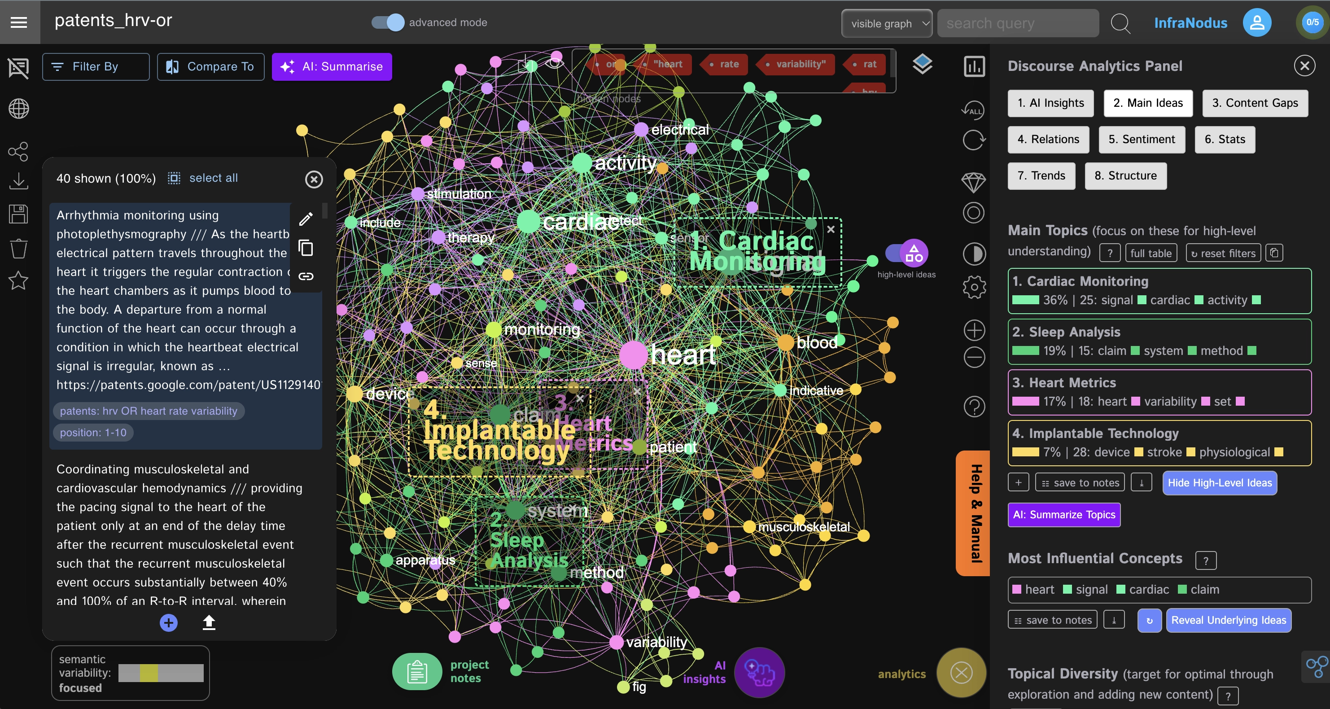Screen dimensions: 1330x709
Task: Click the contrast half-circle icon
Action: pyautogui.click(x=974, y=254)
